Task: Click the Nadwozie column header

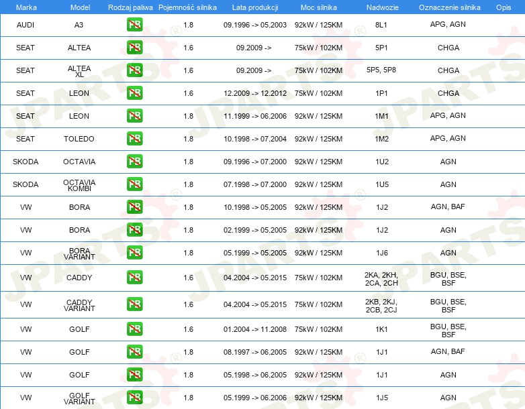Action: [383, 7]
